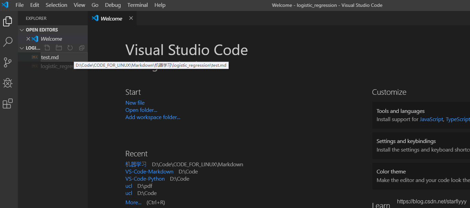
Task: Open the Search view in activity bar
Action: 8,42
